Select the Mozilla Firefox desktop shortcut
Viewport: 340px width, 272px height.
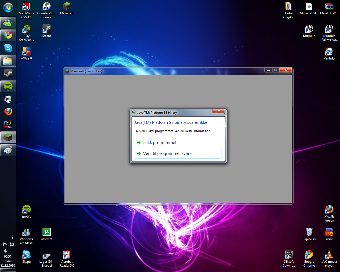(x=329, y=214)
